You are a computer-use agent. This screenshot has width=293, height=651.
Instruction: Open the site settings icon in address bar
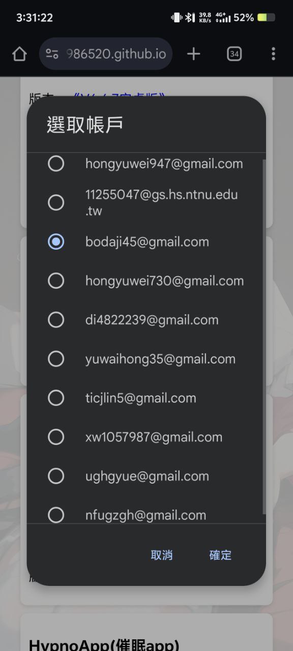tap(52, 54)
